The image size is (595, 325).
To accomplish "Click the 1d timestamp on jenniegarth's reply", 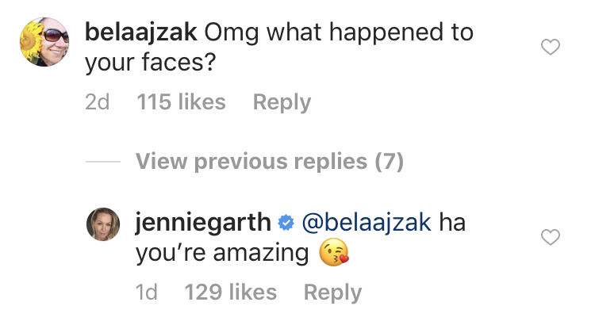I will click(x=147, y=292).
